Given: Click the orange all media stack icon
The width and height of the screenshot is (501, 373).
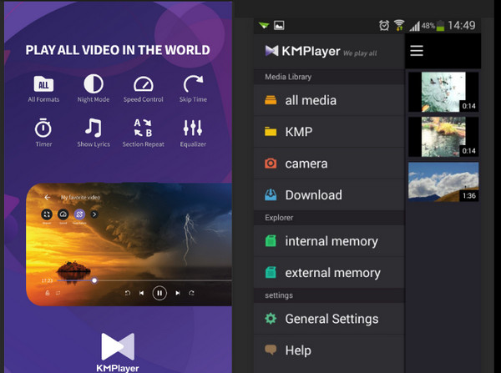Looking at the screenshot, I should (x=271, y=100).
